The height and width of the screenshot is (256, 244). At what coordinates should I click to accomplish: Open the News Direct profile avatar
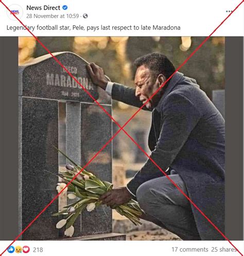15,12
